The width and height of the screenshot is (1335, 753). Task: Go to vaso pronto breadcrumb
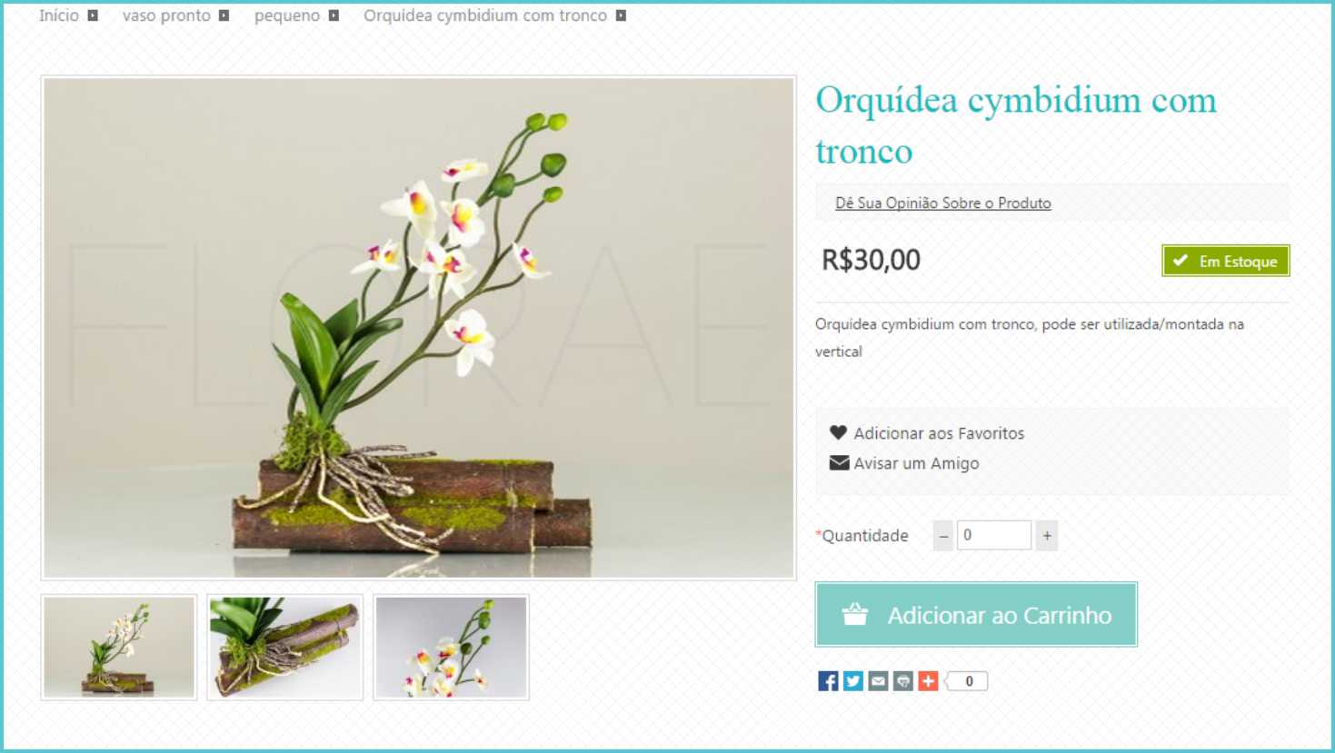pos(166,15)
